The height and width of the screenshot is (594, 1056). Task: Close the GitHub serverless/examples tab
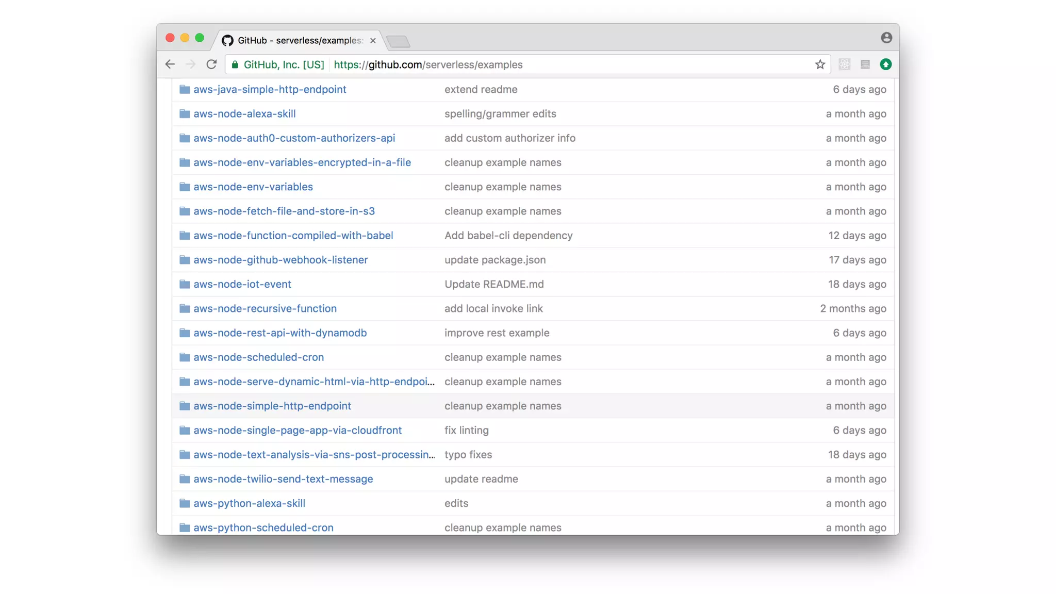click(373, 40)
